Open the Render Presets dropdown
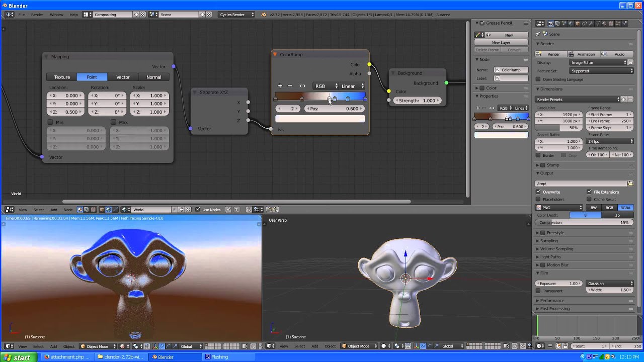The height and width of the screenshot is (362, 644). pos(579,99)
